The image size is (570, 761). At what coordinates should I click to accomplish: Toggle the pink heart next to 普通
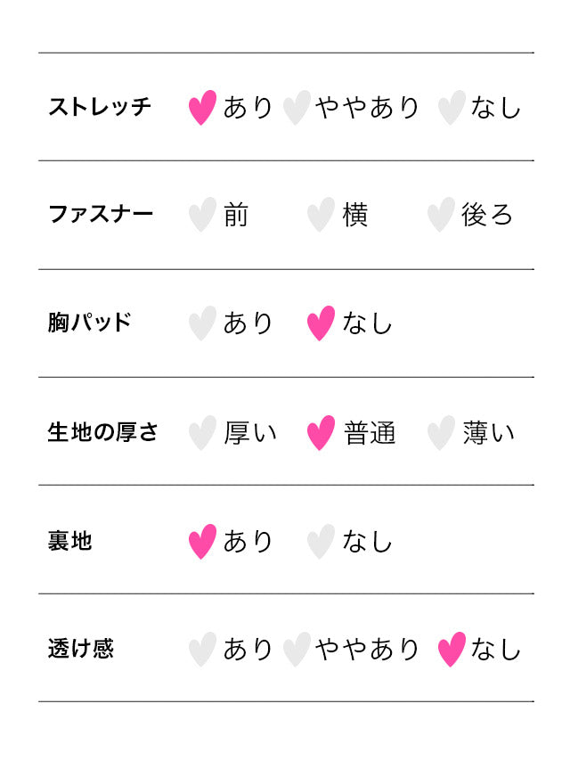321,433
